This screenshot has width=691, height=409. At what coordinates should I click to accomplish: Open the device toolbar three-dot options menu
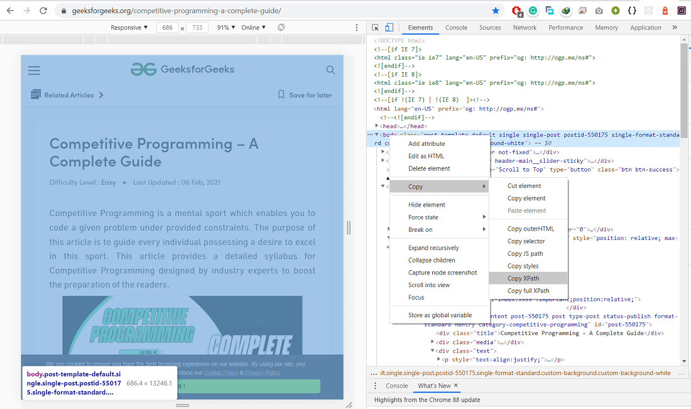357,27
